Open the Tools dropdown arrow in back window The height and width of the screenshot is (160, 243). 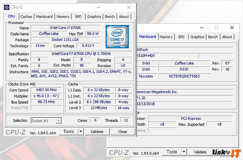click(x=184, y=152)
